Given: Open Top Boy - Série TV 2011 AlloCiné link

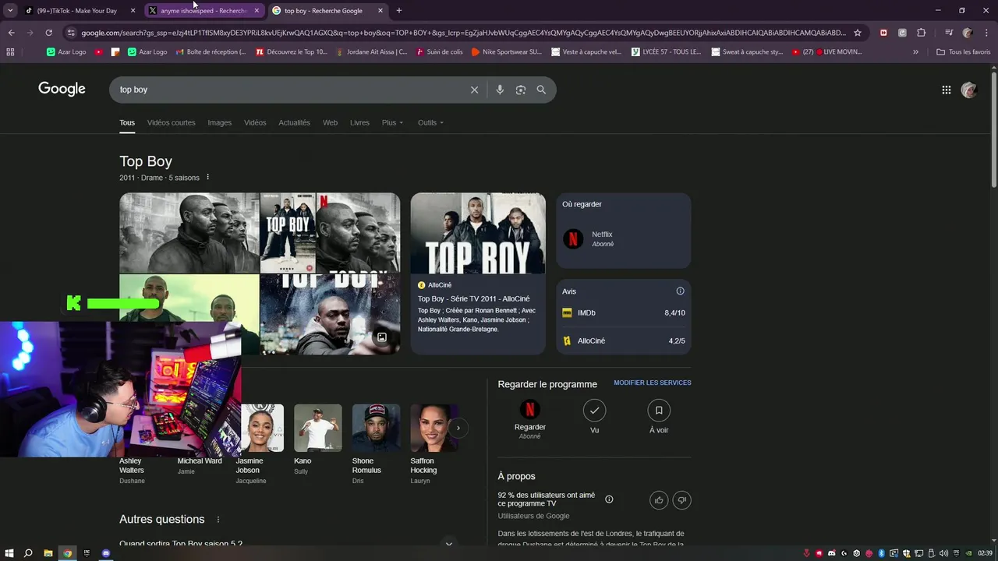Looking at the screenshot, I should (x=473, y=298).
